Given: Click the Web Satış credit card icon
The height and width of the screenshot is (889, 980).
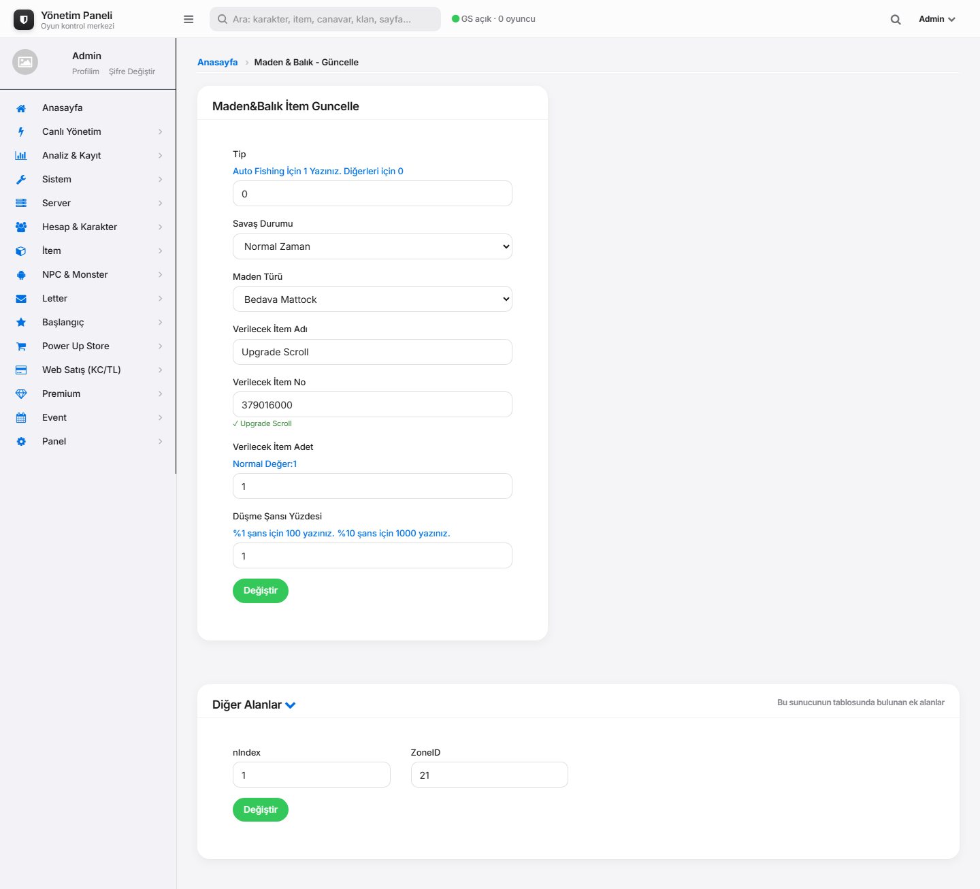Looking at the screenshot, I should pos(21,370).
